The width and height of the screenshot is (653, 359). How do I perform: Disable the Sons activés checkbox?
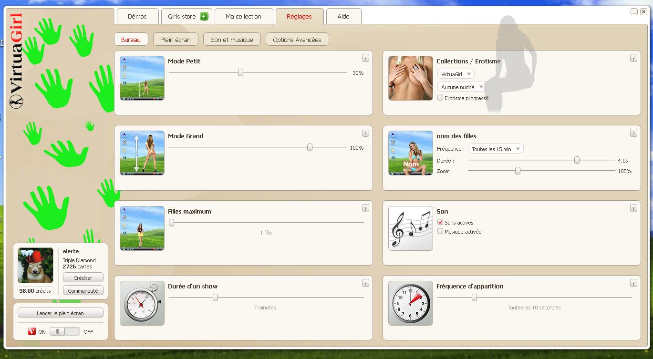(440, 223)
